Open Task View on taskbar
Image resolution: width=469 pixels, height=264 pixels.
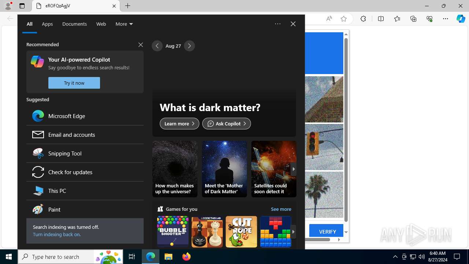(x=132, y=257)
